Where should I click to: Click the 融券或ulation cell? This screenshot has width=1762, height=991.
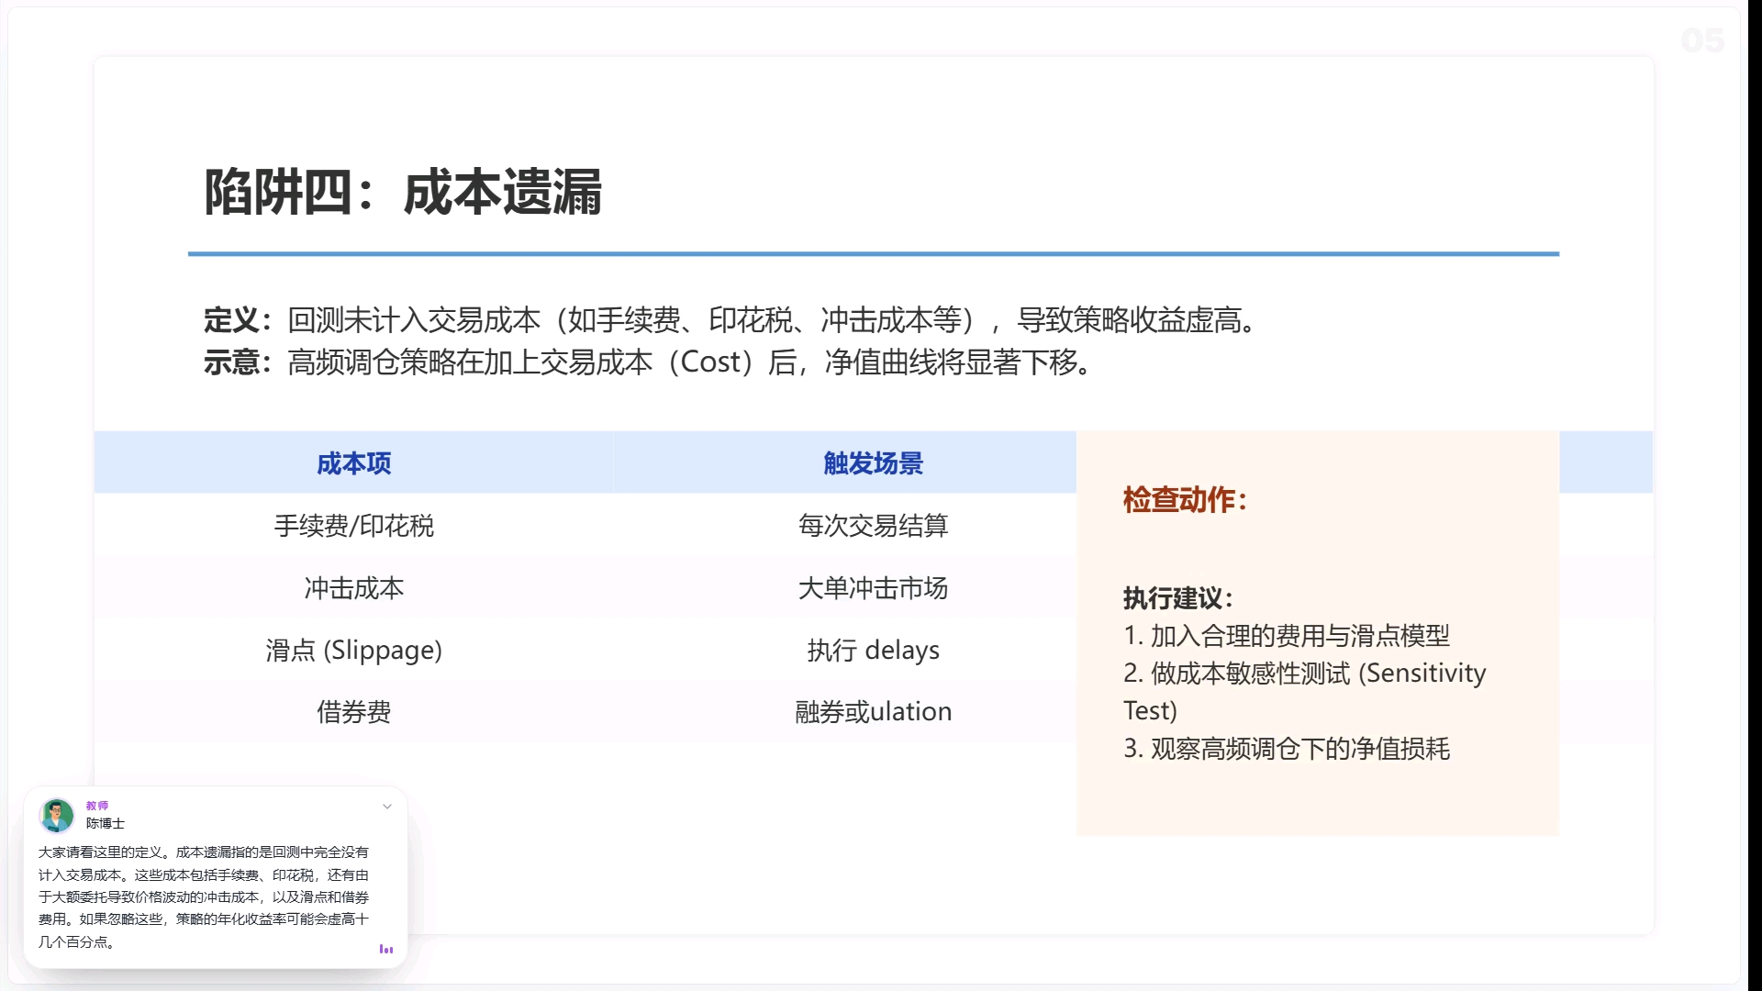(873, 712)
